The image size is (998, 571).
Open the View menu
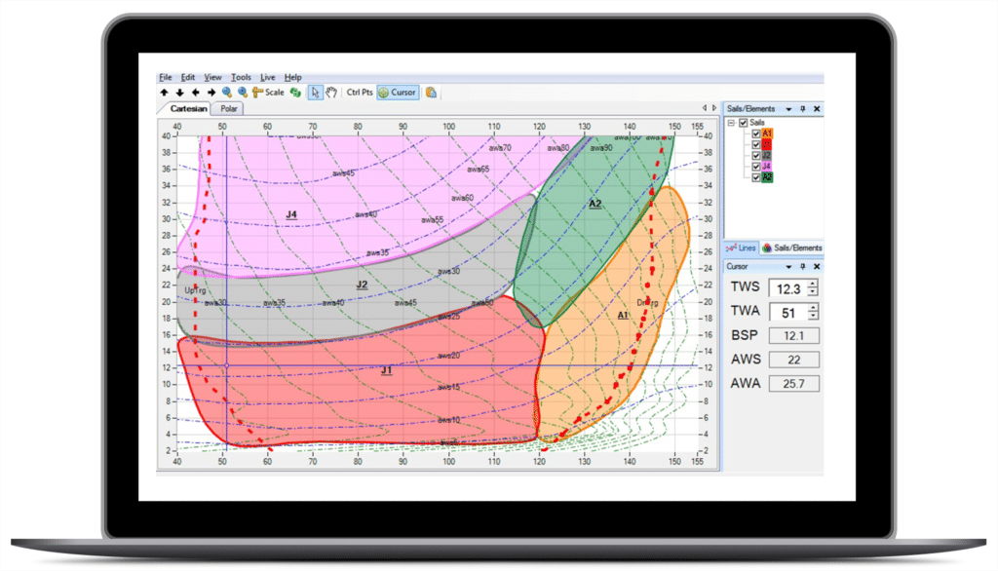coord(212,77)
